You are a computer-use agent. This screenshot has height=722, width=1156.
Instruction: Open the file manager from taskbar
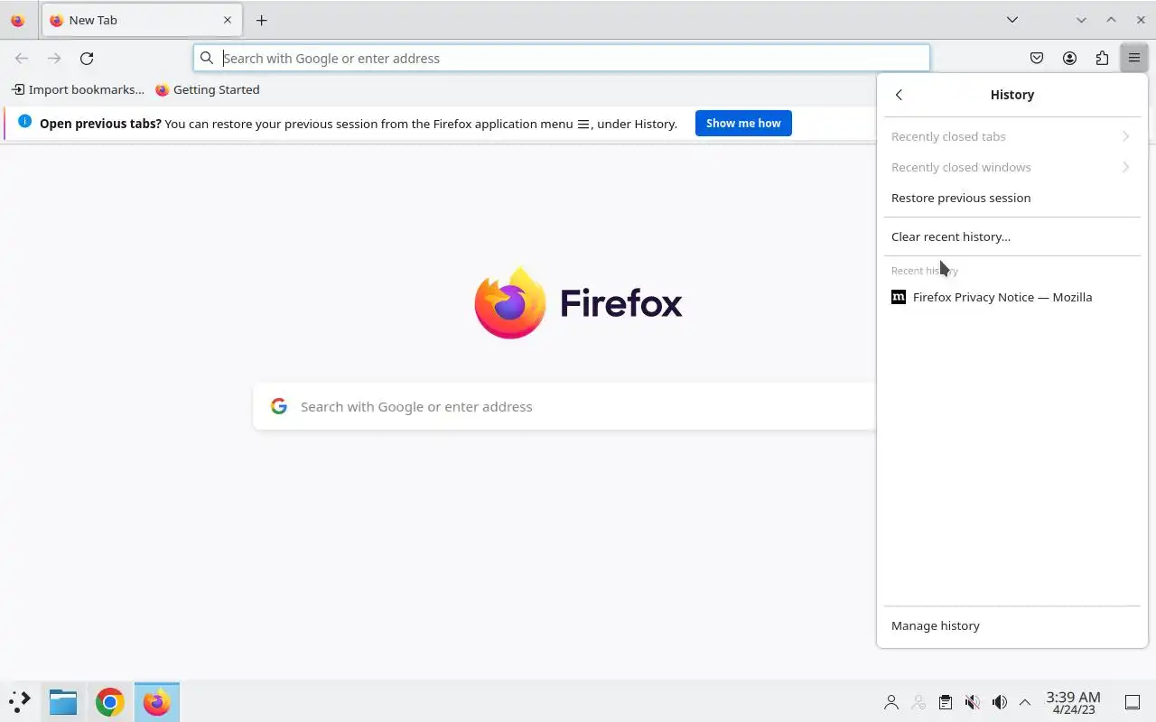[x=63, y=701]
